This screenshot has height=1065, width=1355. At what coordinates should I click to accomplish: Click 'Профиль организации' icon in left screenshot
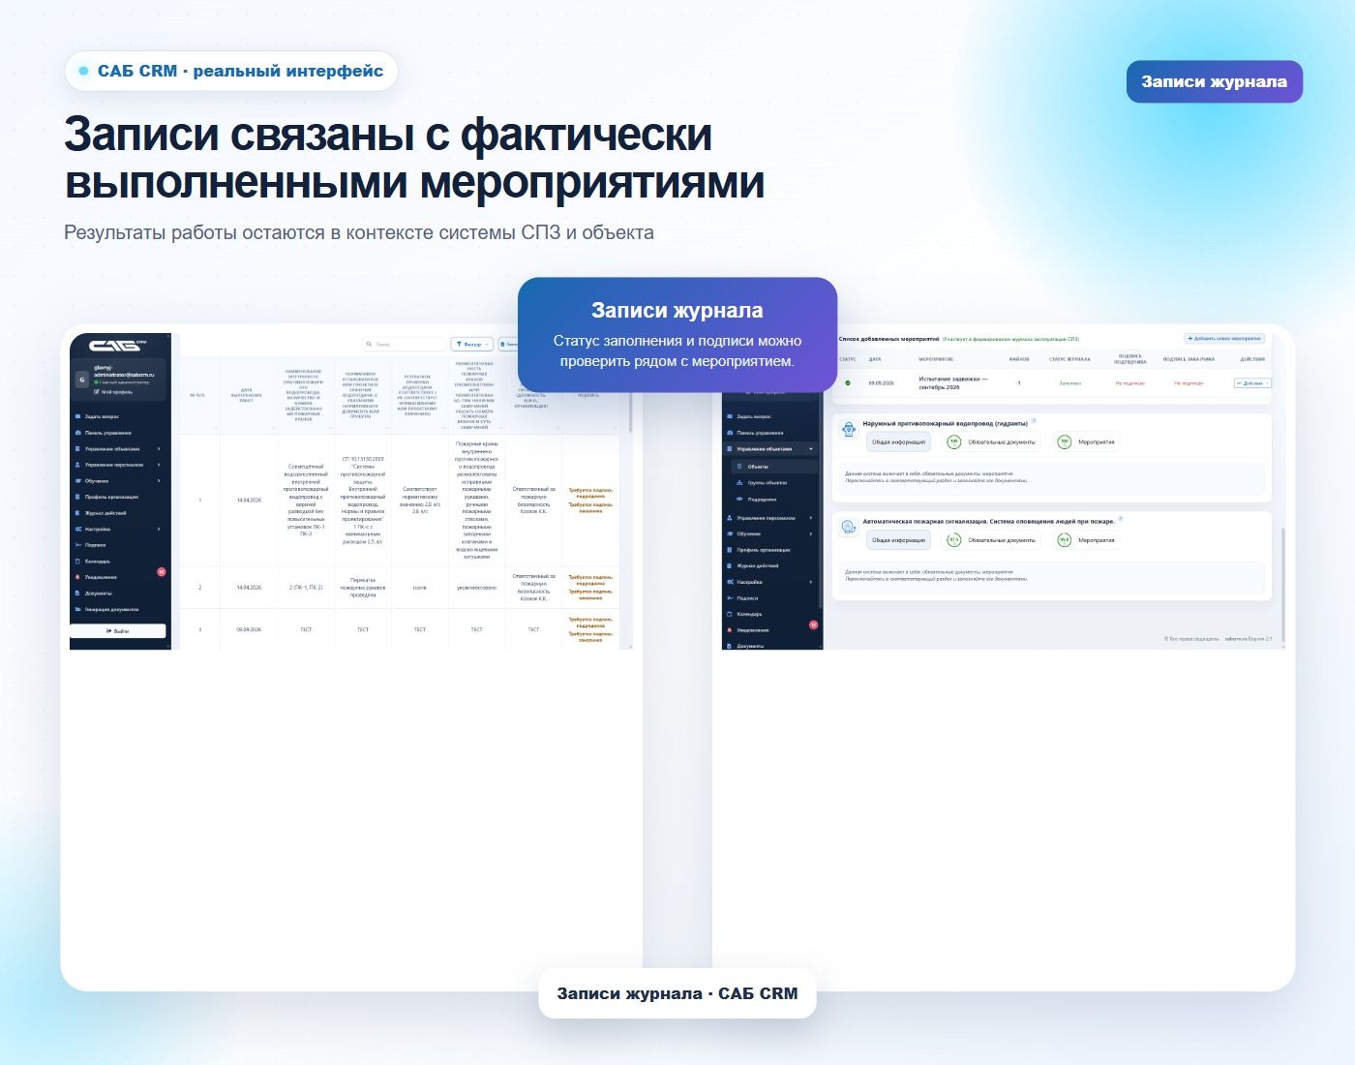78,497
